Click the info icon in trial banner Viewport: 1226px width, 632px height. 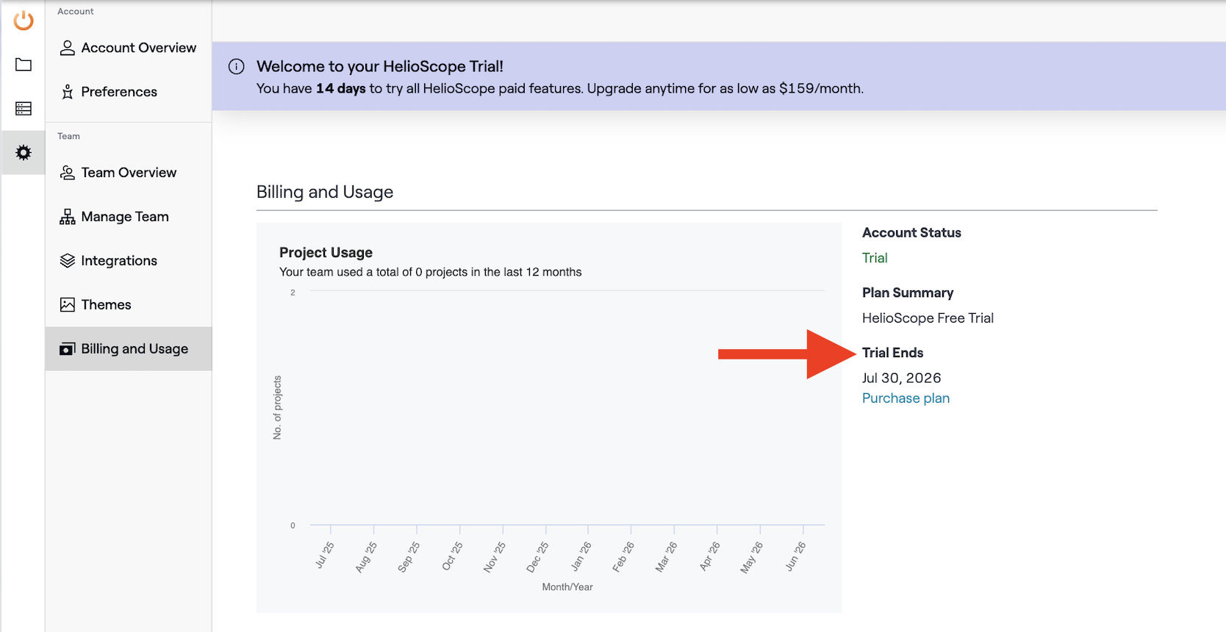tap(237, 67)
